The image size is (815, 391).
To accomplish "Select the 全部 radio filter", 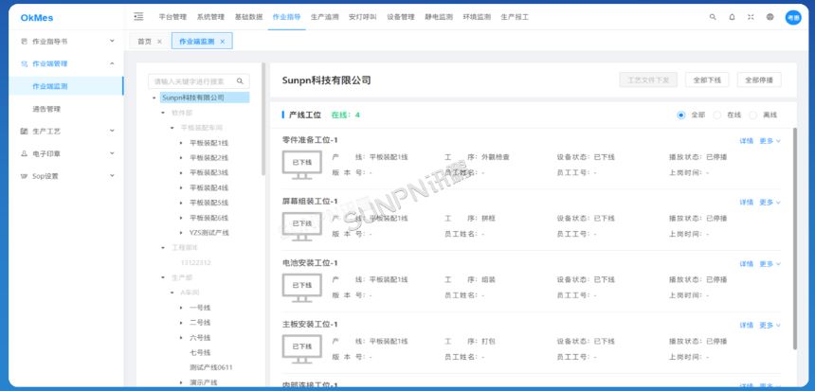I will click(x=680, y=116).
